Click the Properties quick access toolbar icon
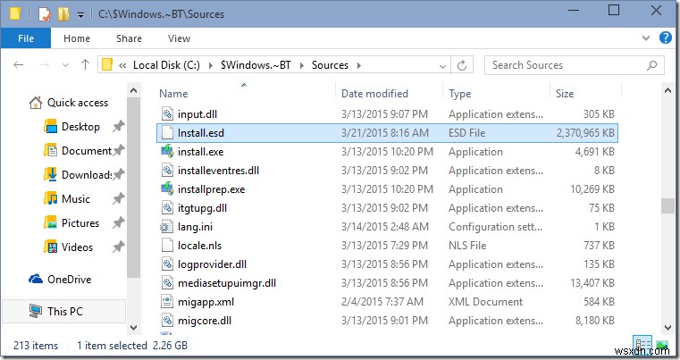The width and height of the screenshot is (680, 360). click(x=45, y=14)
